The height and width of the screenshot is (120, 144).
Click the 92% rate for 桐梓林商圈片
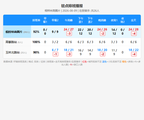(36, 32)
